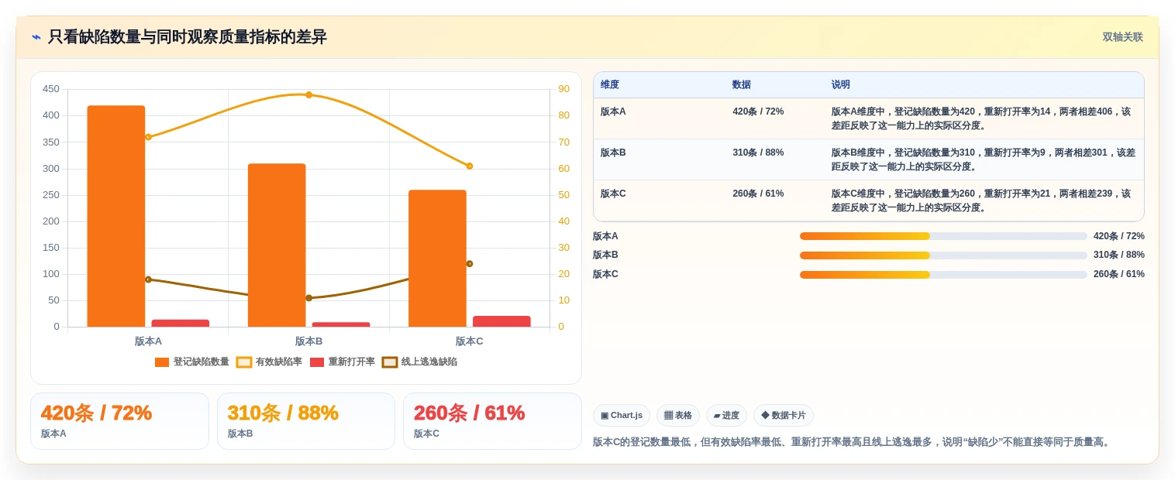
Task: Click the 版本A progress bar
Action: click(x=943, y=236)
